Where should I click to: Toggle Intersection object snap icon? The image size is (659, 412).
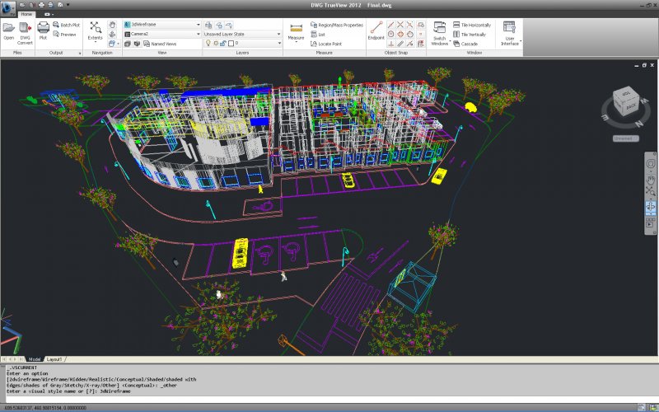click(400, 25)
